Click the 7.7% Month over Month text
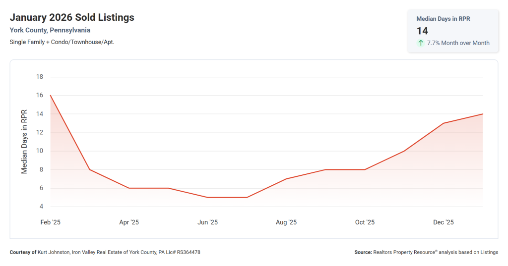Image resolution: width=508 pixels, height=266 pixels. point(458,43)
